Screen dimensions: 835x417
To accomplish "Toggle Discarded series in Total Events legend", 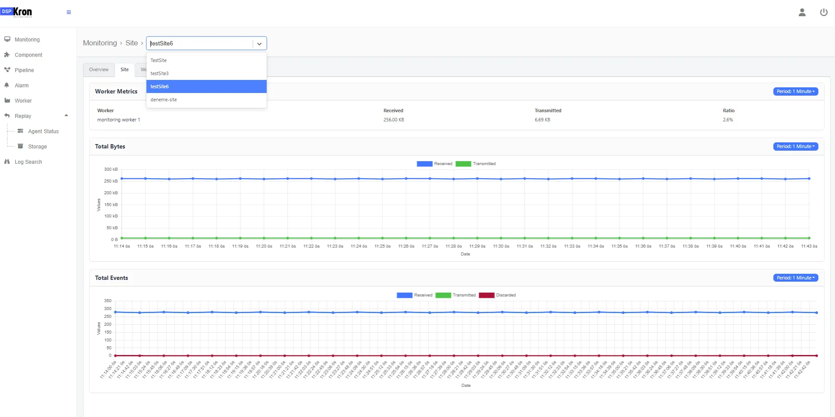I will (498, 295).
